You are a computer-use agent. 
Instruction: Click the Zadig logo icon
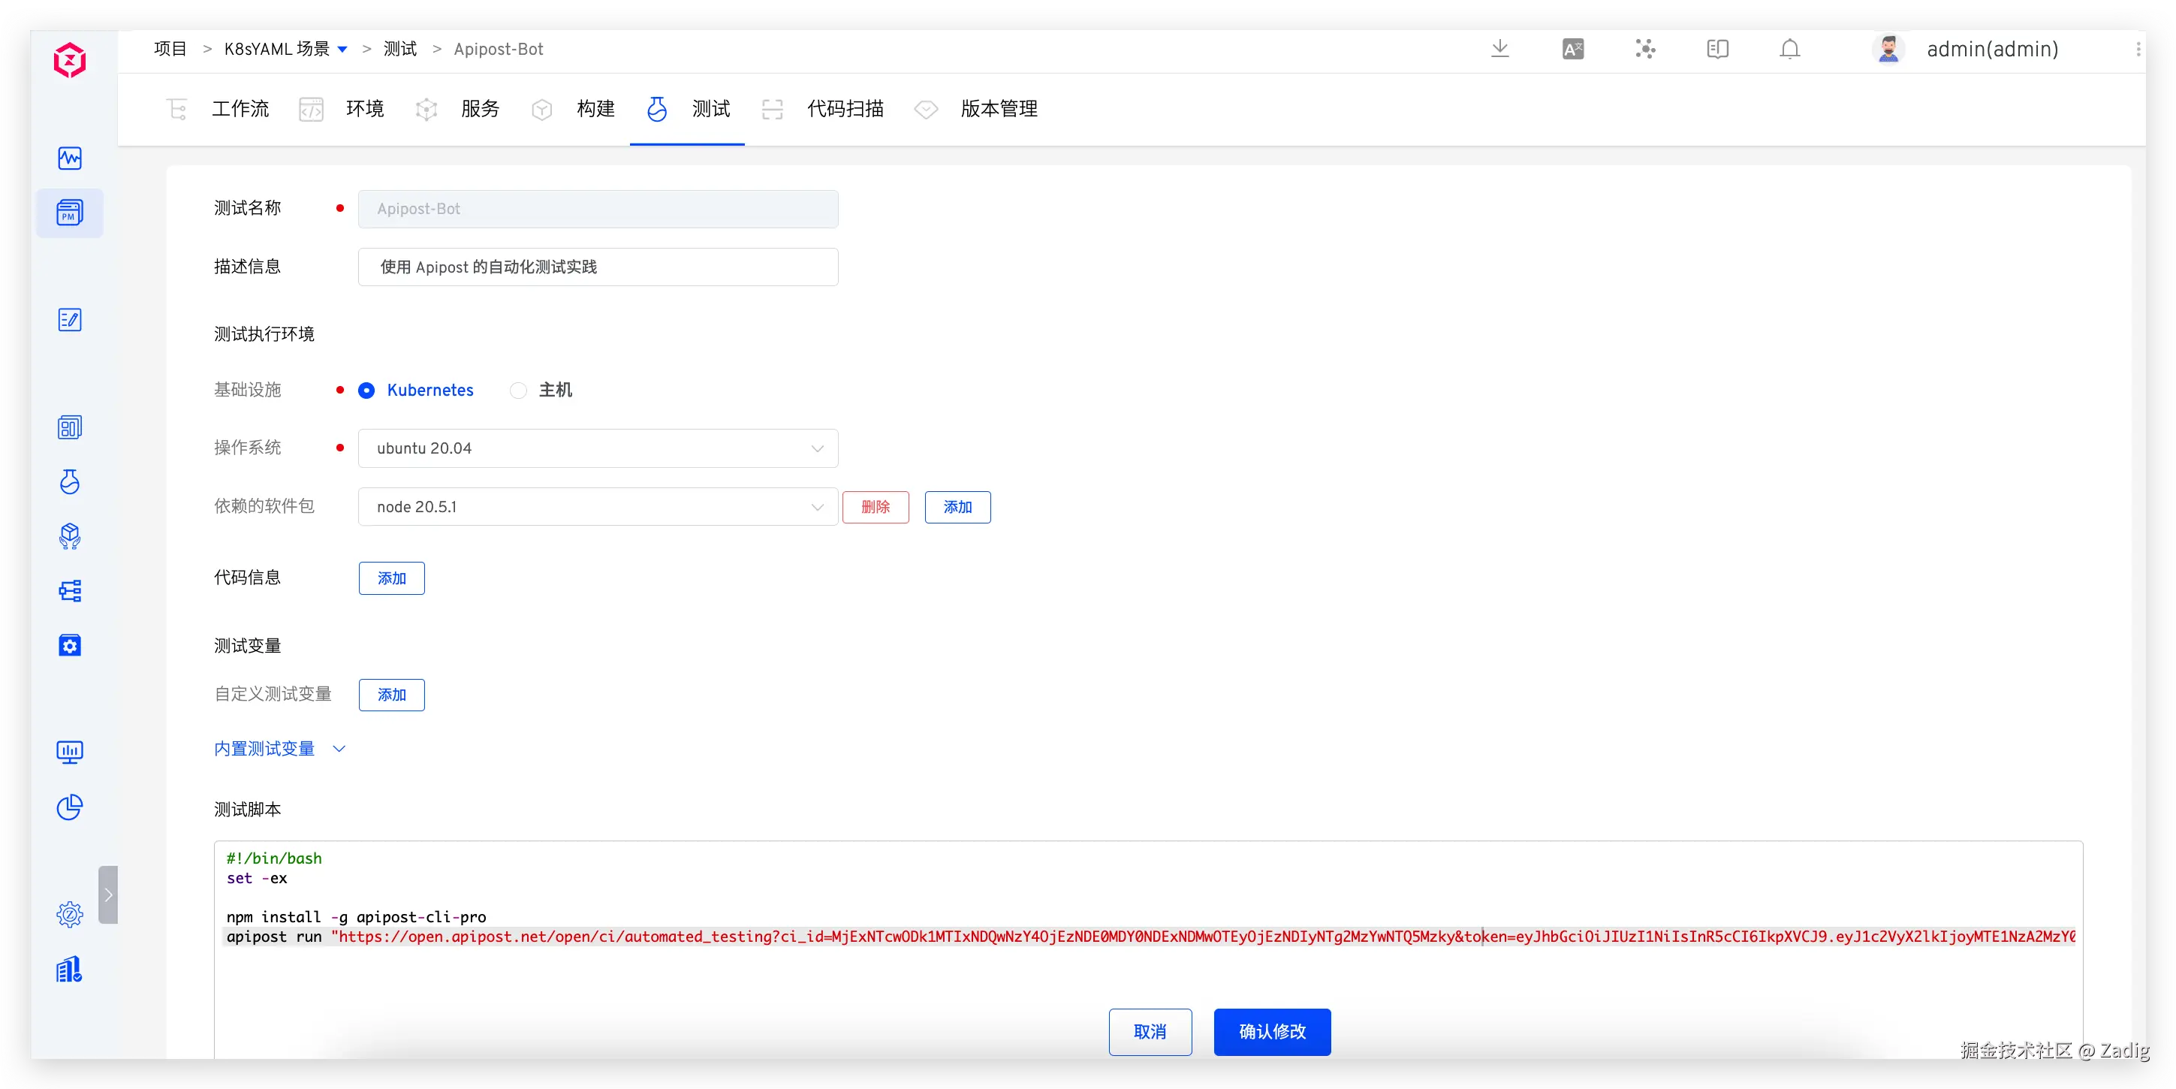[x=69, y=60]
